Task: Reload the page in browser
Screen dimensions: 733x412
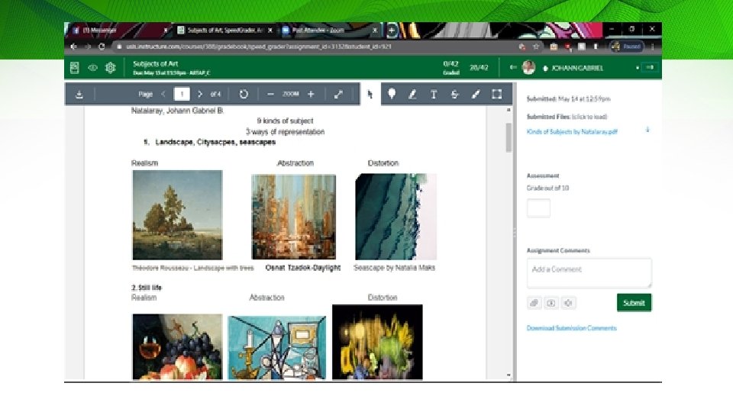Action: [x=102, y=47]
